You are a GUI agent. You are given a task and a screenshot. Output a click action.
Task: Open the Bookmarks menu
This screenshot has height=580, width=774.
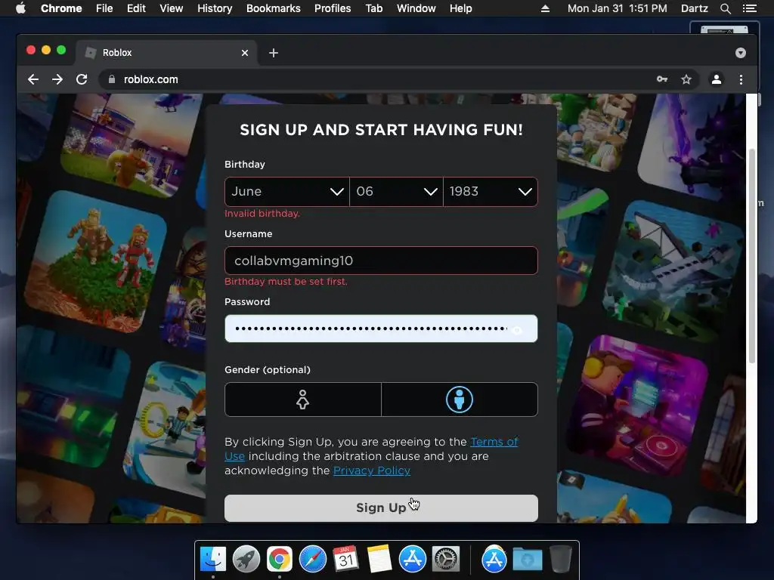[x=274, y=8]
